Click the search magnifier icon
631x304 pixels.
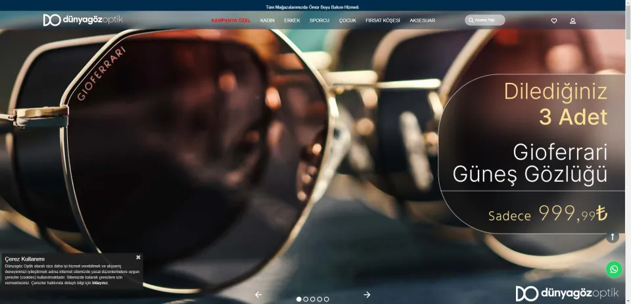pos(471,20)
